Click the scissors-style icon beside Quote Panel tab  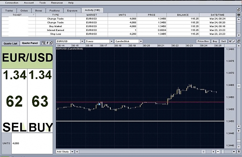point(44,43)
